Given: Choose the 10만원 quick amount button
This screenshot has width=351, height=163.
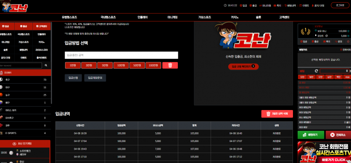Looking at the screenshot, I should [x=121, y=65].
